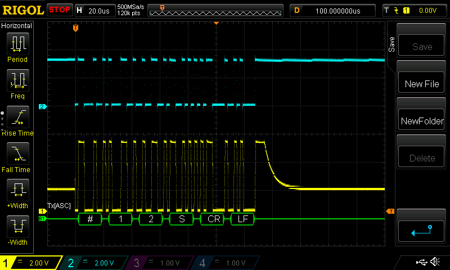Click the USB status icon
This screenshot has width=450, height=270.
point(421,262)
